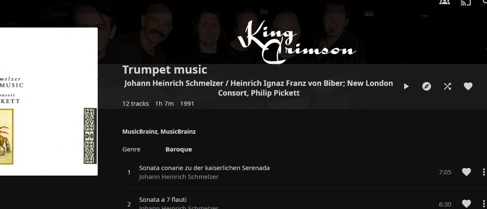Viewport: 487px width, 209px height.
Task: Play the Trumpet music album
Action: tap(406, 86)
